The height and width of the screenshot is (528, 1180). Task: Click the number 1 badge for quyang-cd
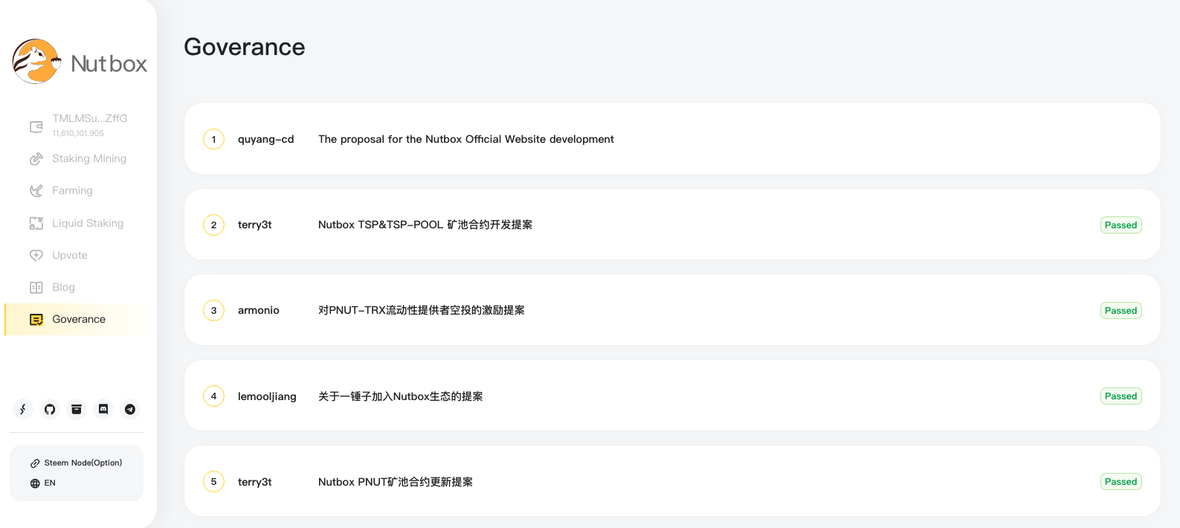click(x=213, y=139)
